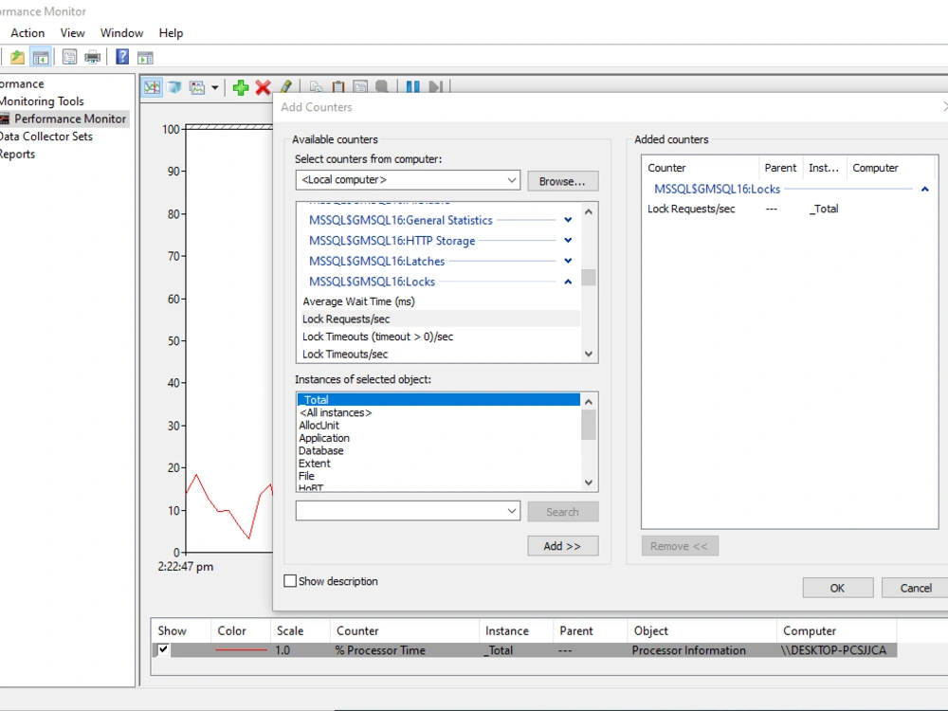Click Change Graph Type icon

point(197,87)
